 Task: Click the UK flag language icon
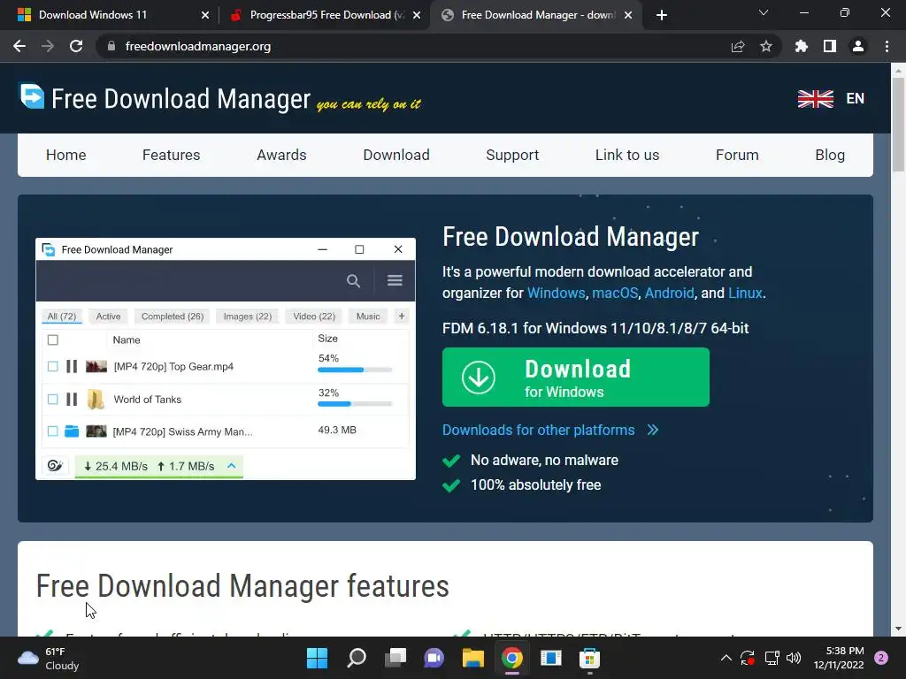[x=815, y=99]
